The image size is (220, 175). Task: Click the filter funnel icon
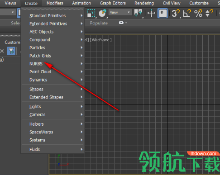click(x=11, y=51)
